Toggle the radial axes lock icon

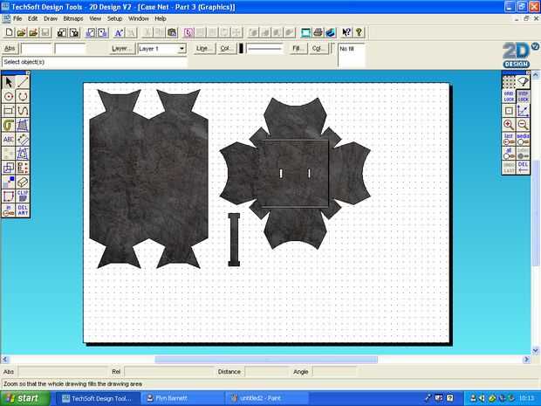pyautogui.click(x=523, y=111)
